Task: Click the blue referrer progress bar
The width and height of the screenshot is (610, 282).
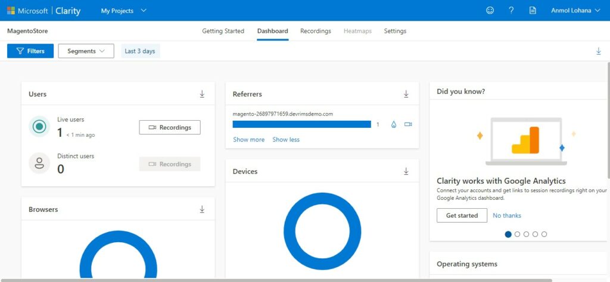Action: click(x=302, y=124)
